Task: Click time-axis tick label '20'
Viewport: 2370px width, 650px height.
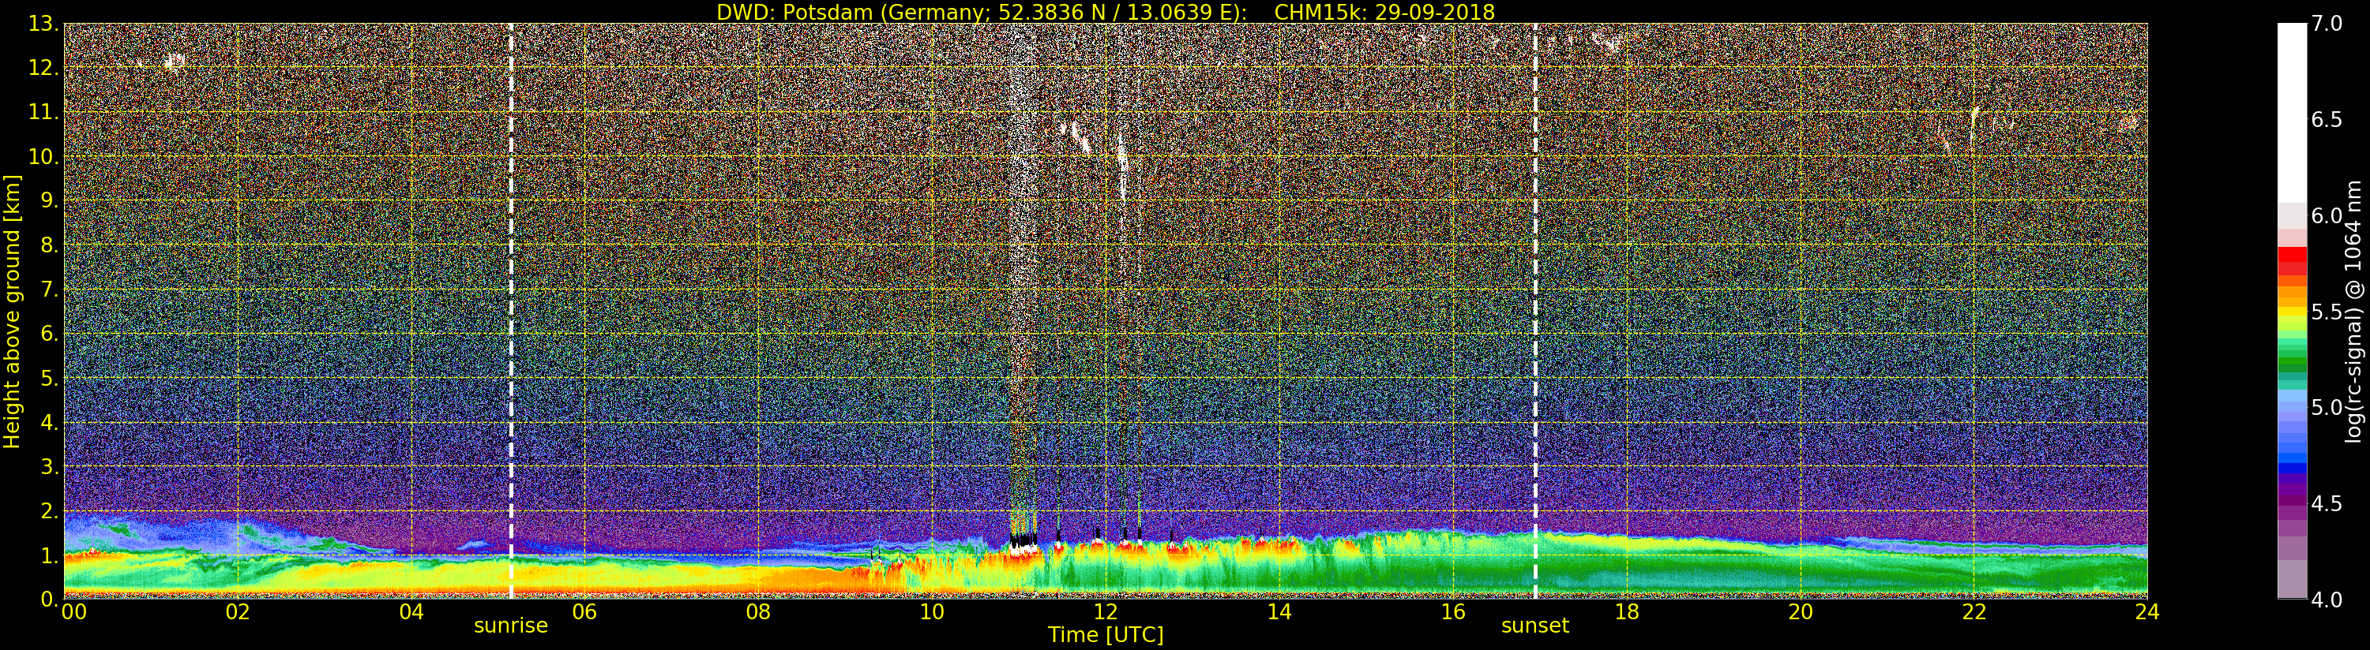Action: 1801,612
